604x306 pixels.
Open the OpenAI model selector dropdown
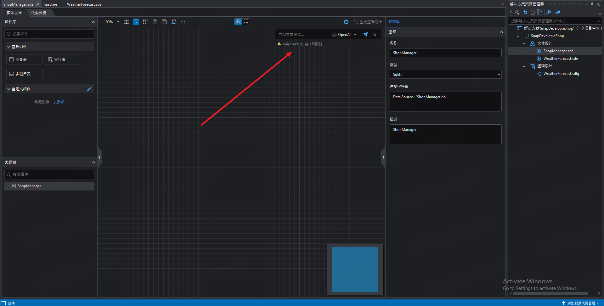[344, 35]
